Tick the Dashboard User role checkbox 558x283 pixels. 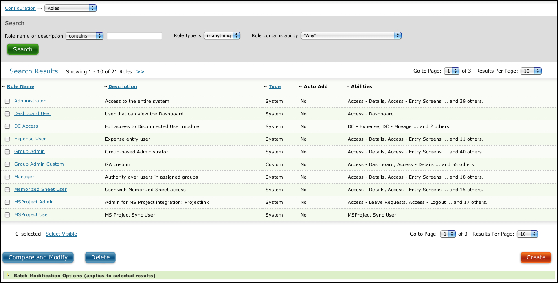pyautogui.click(x=7, y=114)
